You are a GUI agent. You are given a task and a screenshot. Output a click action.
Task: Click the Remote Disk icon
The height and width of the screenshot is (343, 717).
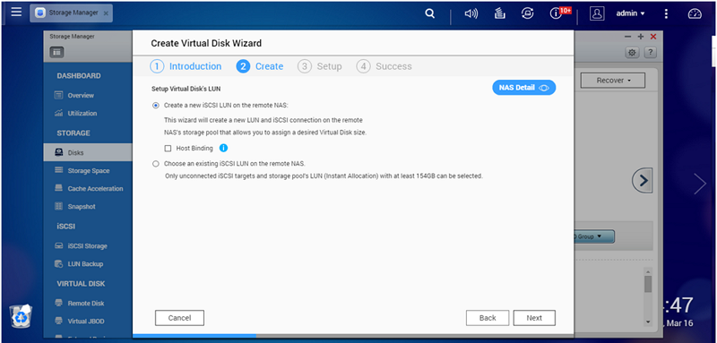tap(58, 303)
